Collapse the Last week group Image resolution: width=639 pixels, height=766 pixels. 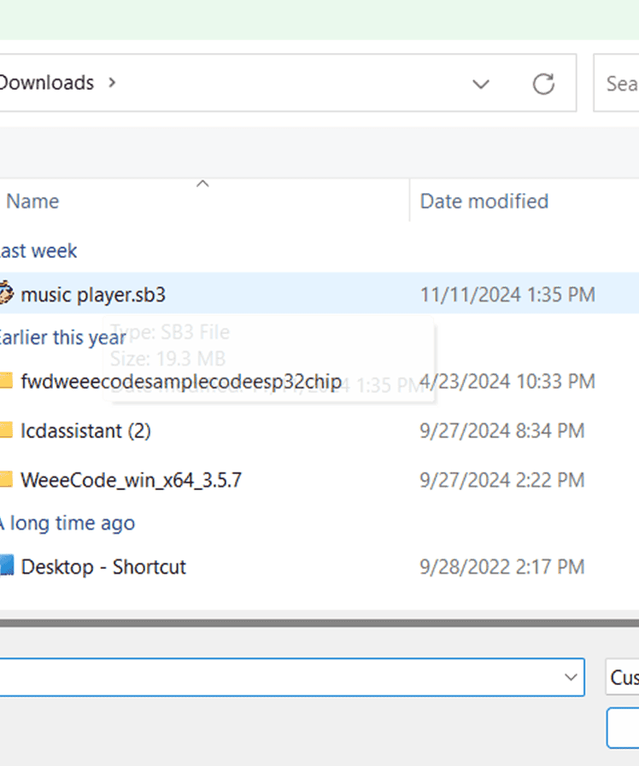click(x=38, y=251)
